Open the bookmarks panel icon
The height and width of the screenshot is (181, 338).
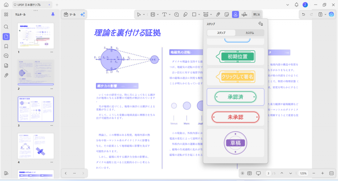tap(6, 46)
